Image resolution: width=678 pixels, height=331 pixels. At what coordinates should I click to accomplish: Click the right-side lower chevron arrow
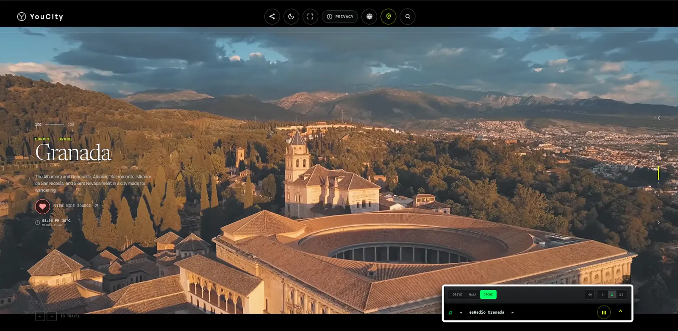(659, 223)
